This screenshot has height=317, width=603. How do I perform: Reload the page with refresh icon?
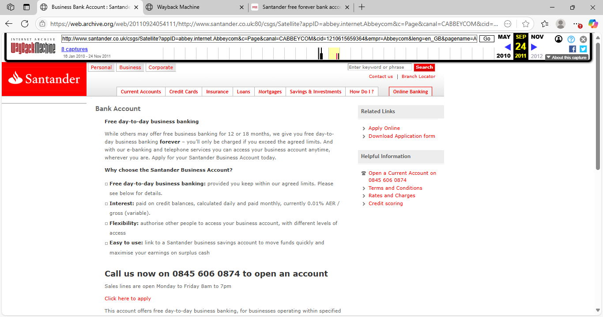[25, 24]
